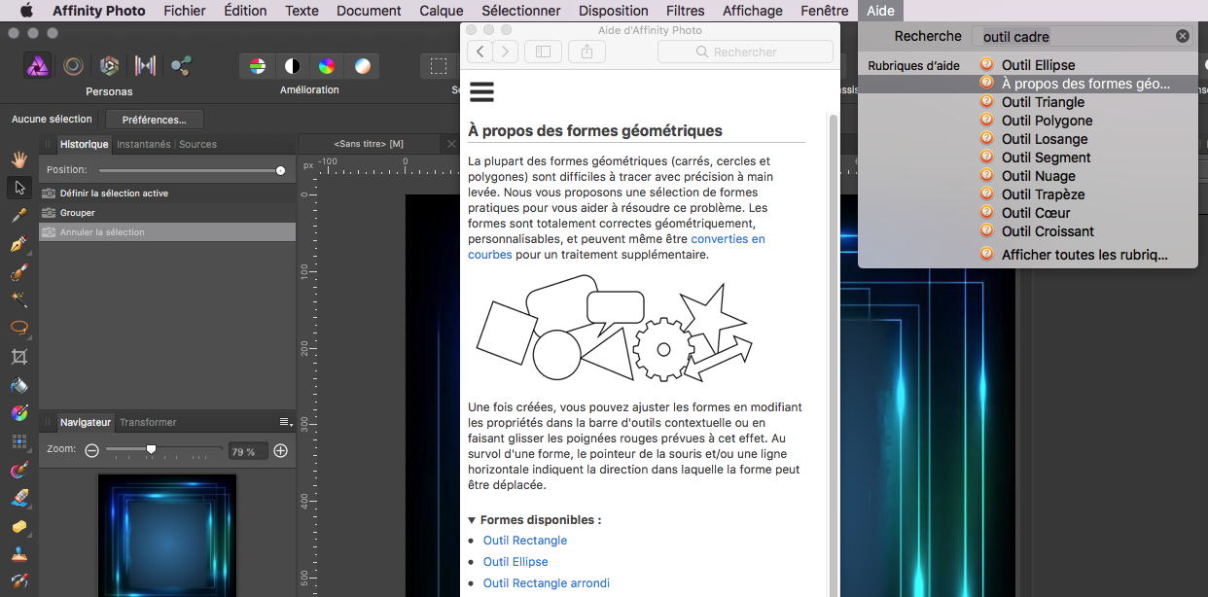The height and width of the screenshot is (597, 1208).
Task: Zoom in with the Navigator plus button
Action: click(x=281, y=451)
